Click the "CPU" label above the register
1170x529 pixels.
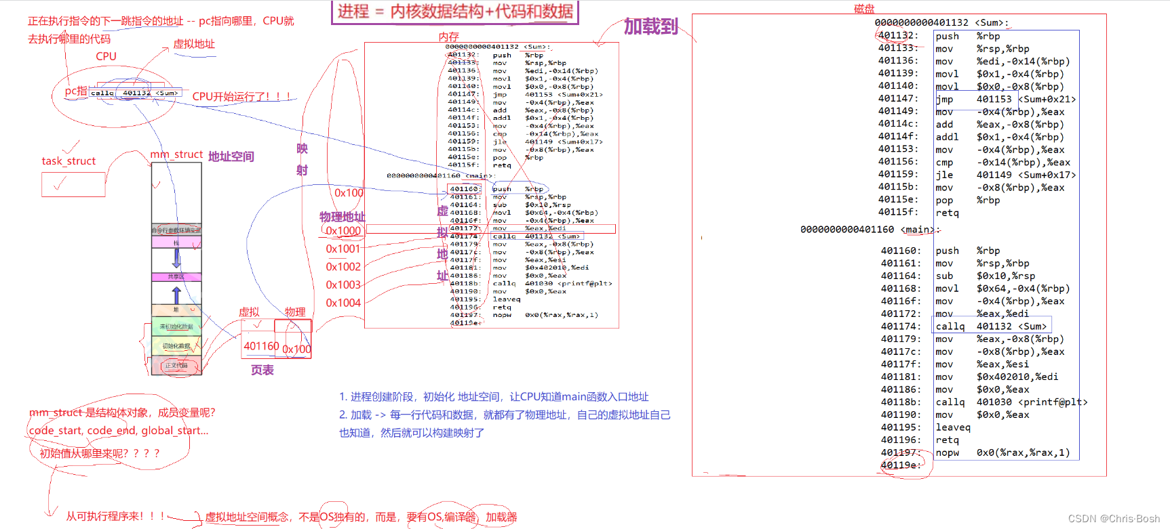106,56
